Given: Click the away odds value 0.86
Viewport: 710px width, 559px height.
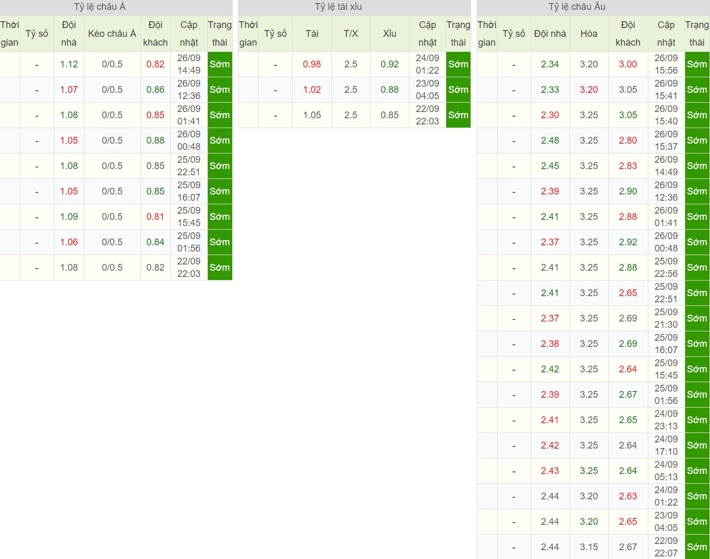Looking at the screenshot, I should point(155,90).
